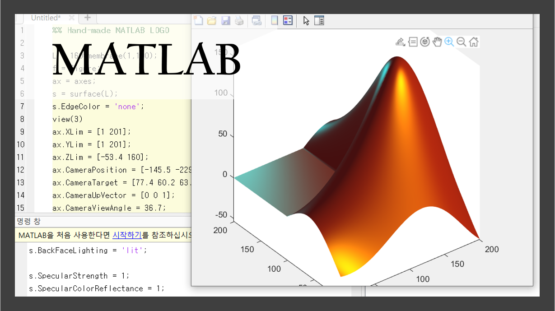555x311 pixels.
Task: Click the line "s.BackFaceLighting = 'lit';"
Action: [88, 250]
